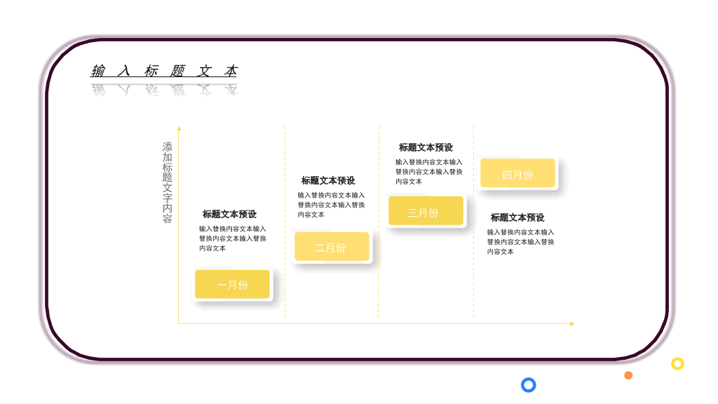Click the 一月份 yellow button

pos(232,285)
